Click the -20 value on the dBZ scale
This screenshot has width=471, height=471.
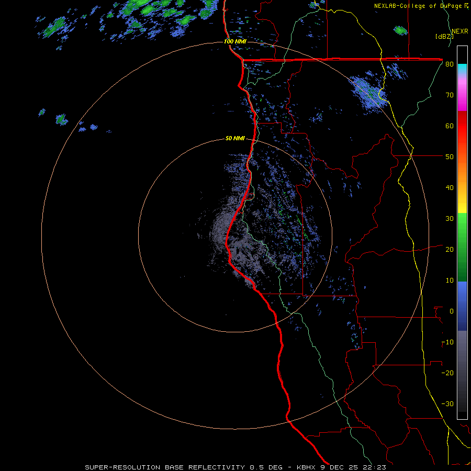pyautogui.click(x=447, y=373)
